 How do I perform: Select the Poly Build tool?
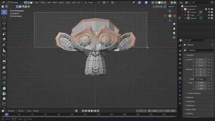pyautogui.click(x=4, y=88)
